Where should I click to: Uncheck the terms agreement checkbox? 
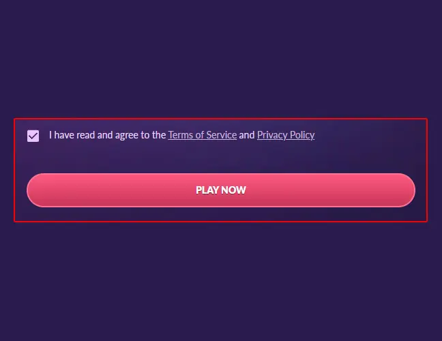33,136
